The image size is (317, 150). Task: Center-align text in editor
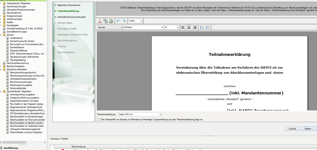(189, 27)
